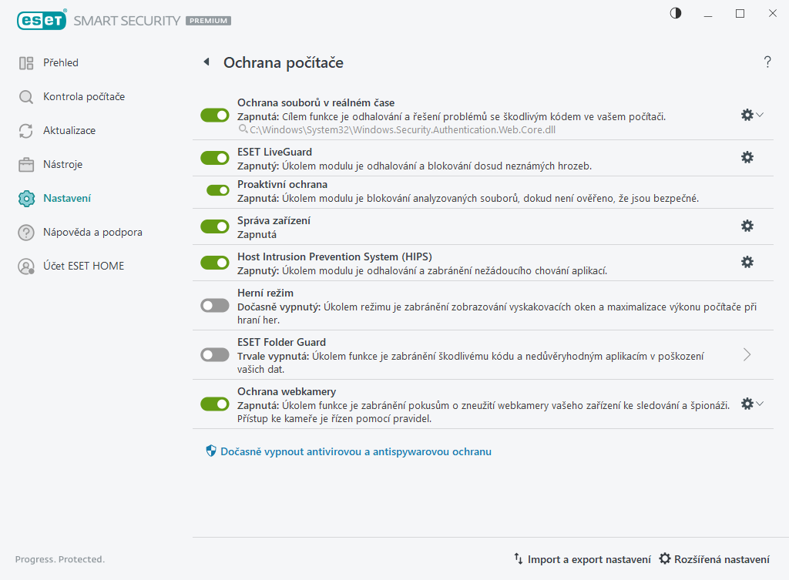This screenshot has height=580, width=789.
Task: Disable Ochrana souborů v reálném čase toggle
Action: [x=215, y=116]
